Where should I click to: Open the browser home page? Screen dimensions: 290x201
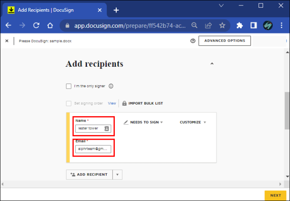tap(50, 25)
